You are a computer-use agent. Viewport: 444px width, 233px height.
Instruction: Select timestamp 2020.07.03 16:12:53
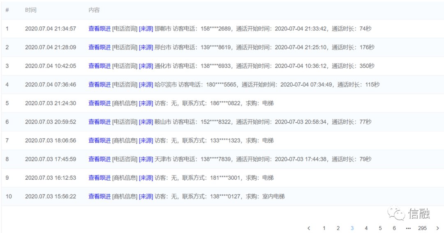point(51,178)
